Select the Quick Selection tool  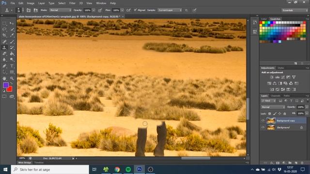point(12,29)
